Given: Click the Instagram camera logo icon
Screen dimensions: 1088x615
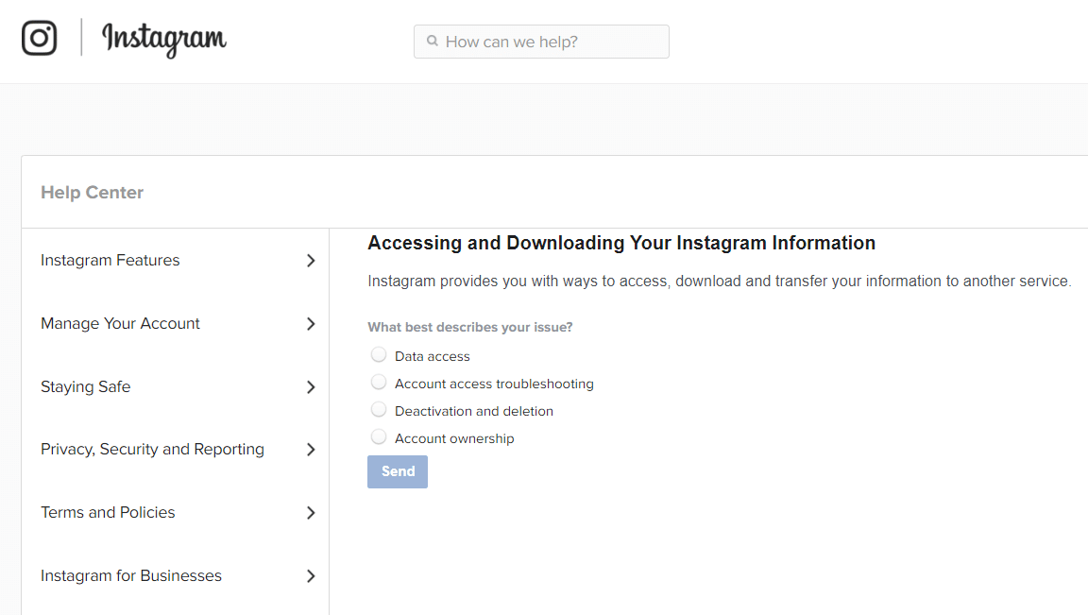Looking at the screenshot, I should tap(40, 38).
